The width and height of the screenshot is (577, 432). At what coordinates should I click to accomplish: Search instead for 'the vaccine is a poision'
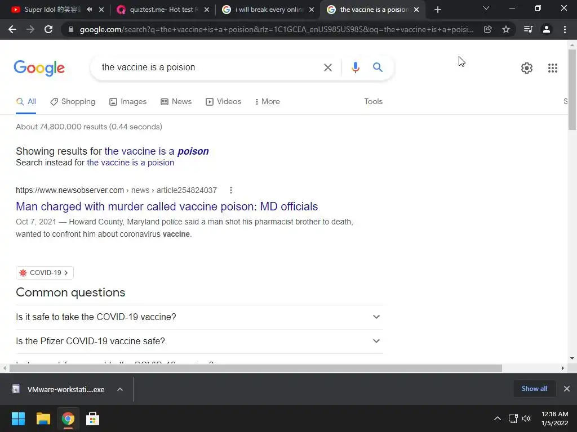click(130, 163)
